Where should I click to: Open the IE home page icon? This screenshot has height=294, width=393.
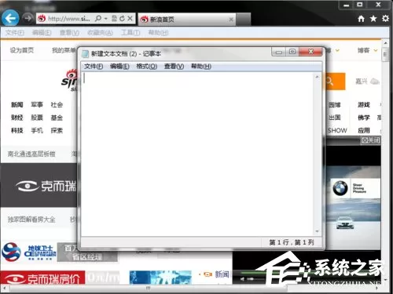pos(362,19)
